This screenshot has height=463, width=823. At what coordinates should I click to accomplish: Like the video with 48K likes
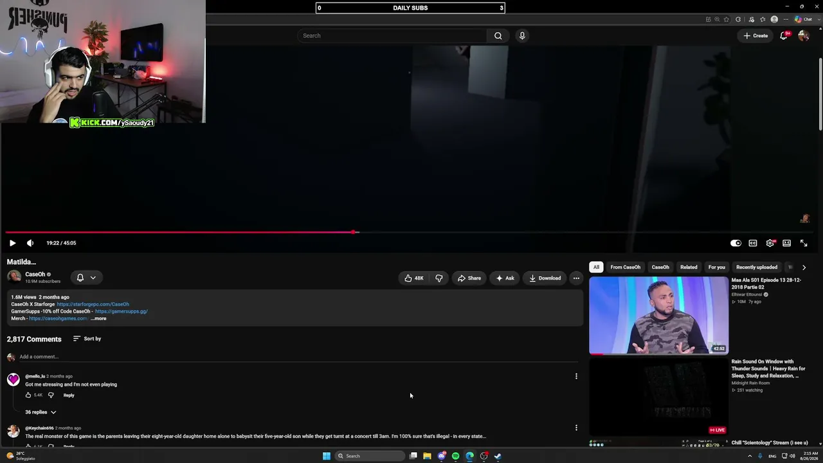pos(413,278)
